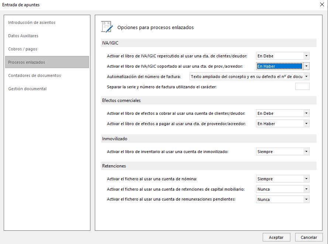Click 'Opciones para procesos enlazados' title
Viewport: 328px width, 244px height.
[x=155, y=28]
